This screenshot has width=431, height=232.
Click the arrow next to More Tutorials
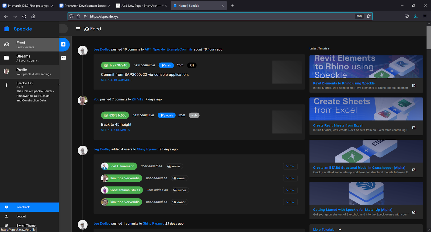(340, 230)
